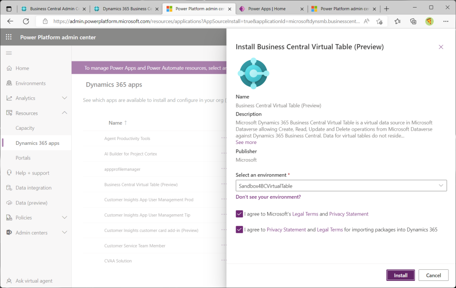Open Privacy Statement link for importing packages
This screenshot has width=456, height=288.
click(x=286, y=230)
